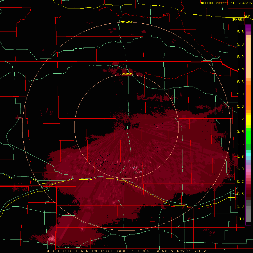Click the DKD label near the top right
The image size is (253, 253).
coord(247,17)
